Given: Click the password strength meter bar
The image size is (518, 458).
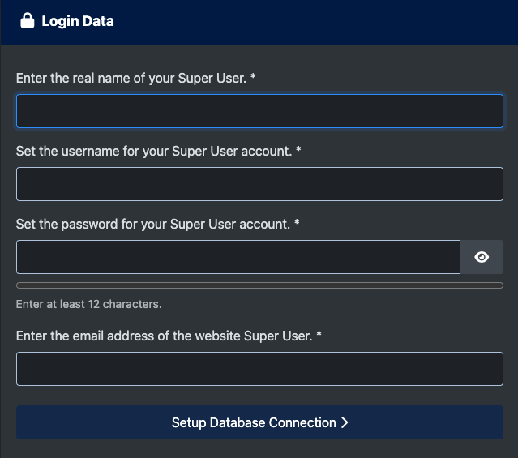Looking at the screenshot, I should point(259,285).
